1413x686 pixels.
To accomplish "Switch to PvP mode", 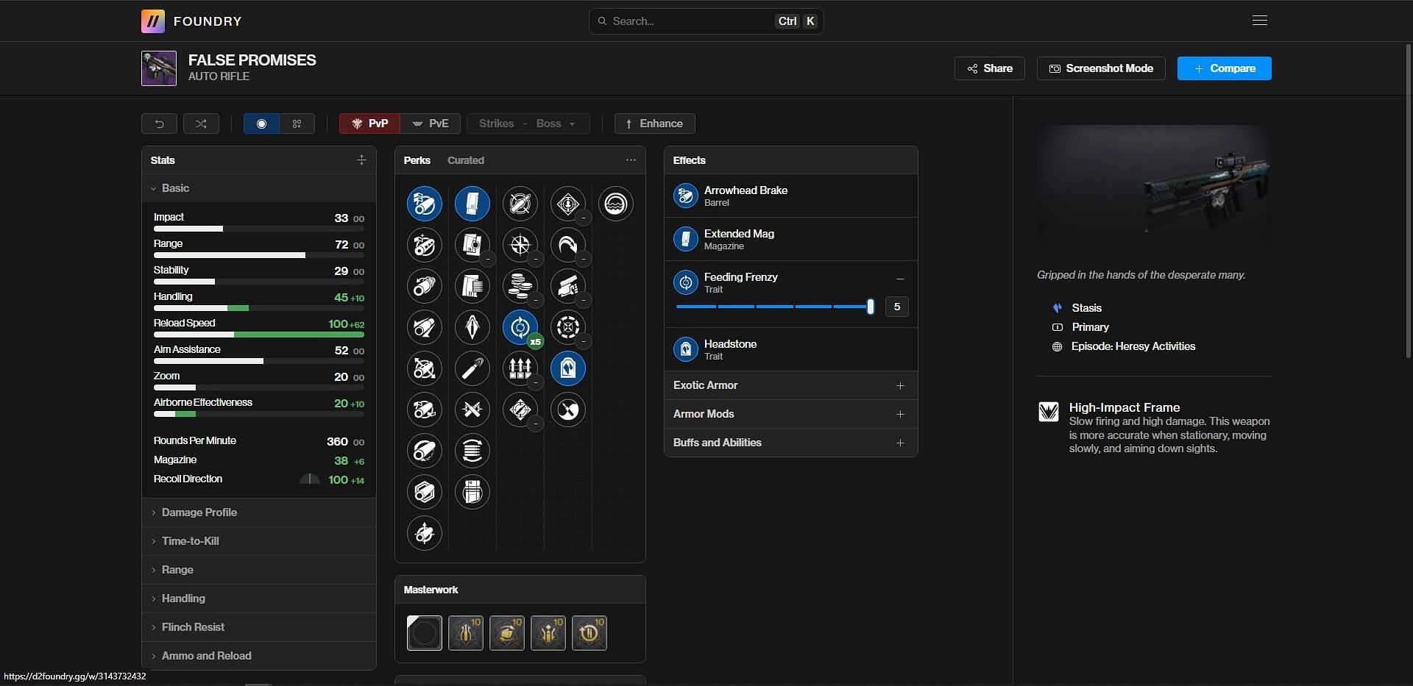I will tap(370, 124).
